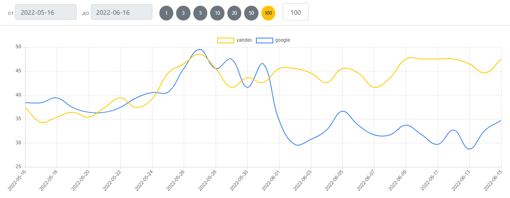The width and height of the screenshot is (510, 198).
Task: Click the yandex line's low point near 2022-05-17
Action: point(43,122)
